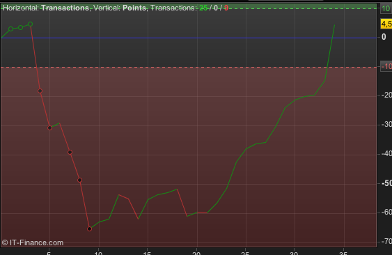392x255 pixels.
Task: Select the green circle marker at transaction 2
Action: pyautogui.click(x=20, y=27)
